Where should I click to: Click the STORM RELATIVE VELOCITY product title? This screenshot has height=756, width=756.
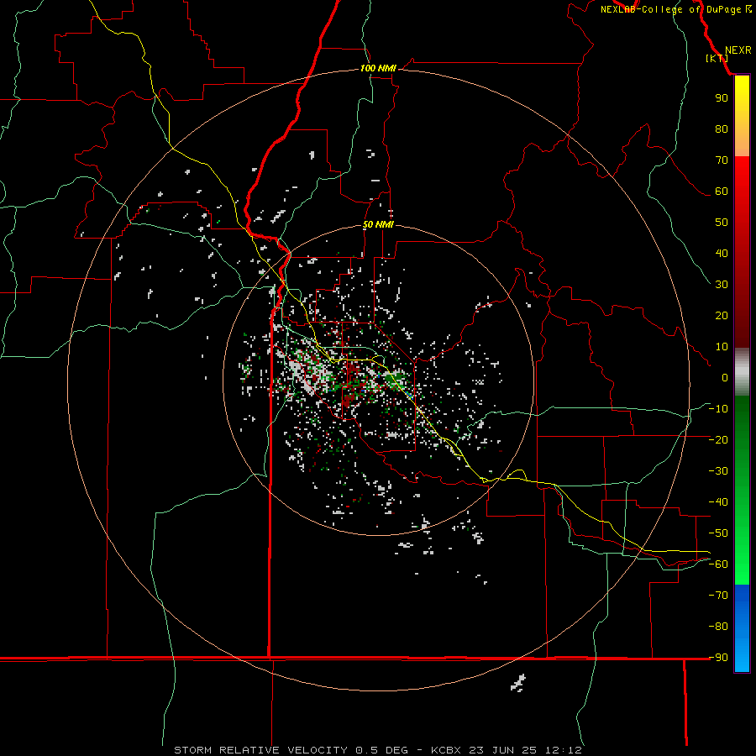pyautogui.click(x=260, y=750)
